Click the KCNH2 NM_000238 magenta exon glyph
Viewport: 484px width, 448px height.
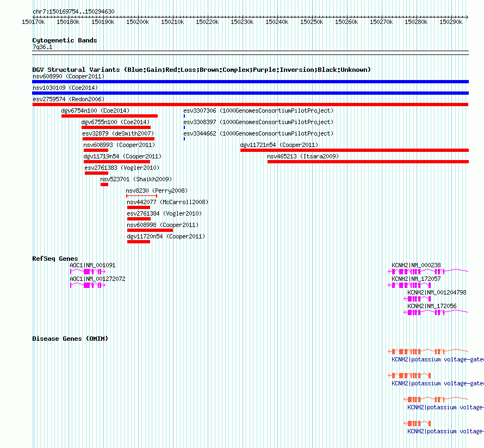pyautogui.click(x=428, y=272)
